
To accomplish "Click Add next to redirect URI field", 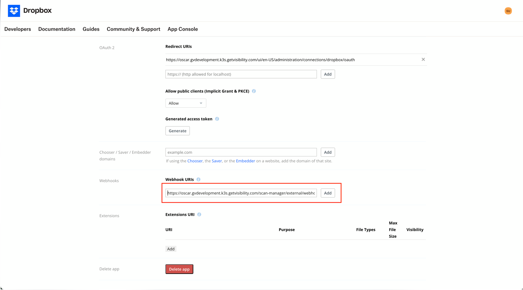I will click(327, 74).
